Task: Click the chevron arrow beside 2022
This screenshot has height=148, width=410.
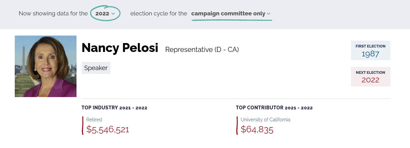Action: [113, 14]
